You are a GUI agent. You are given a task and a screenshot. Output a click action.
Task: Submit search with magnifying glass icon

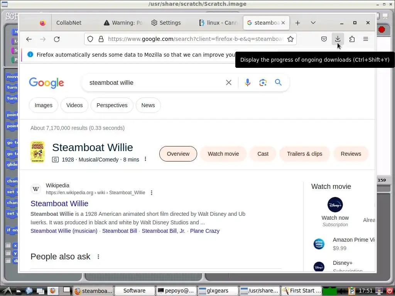click(278, 82)
